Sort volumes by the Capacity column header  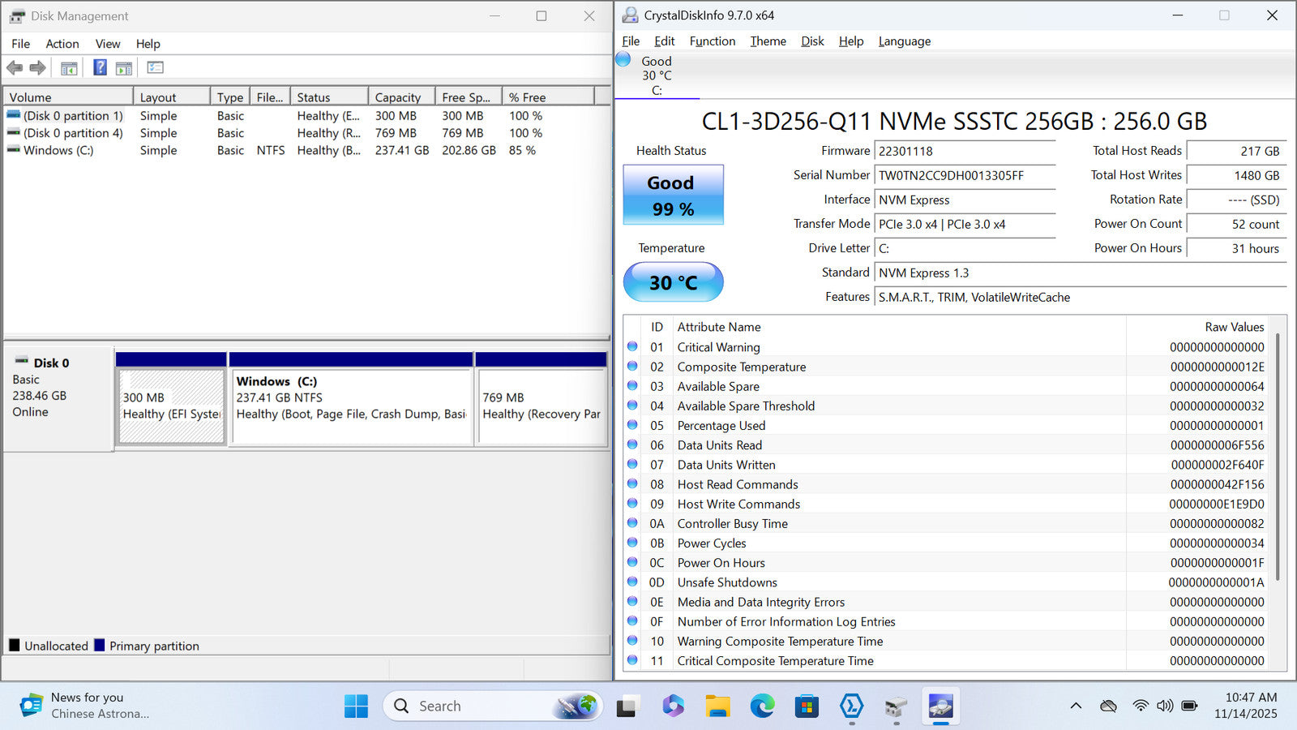point(398,97)
